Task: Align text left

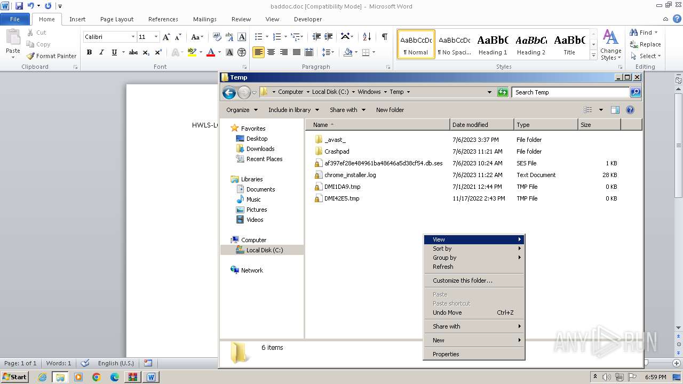Action: (258, 52)
